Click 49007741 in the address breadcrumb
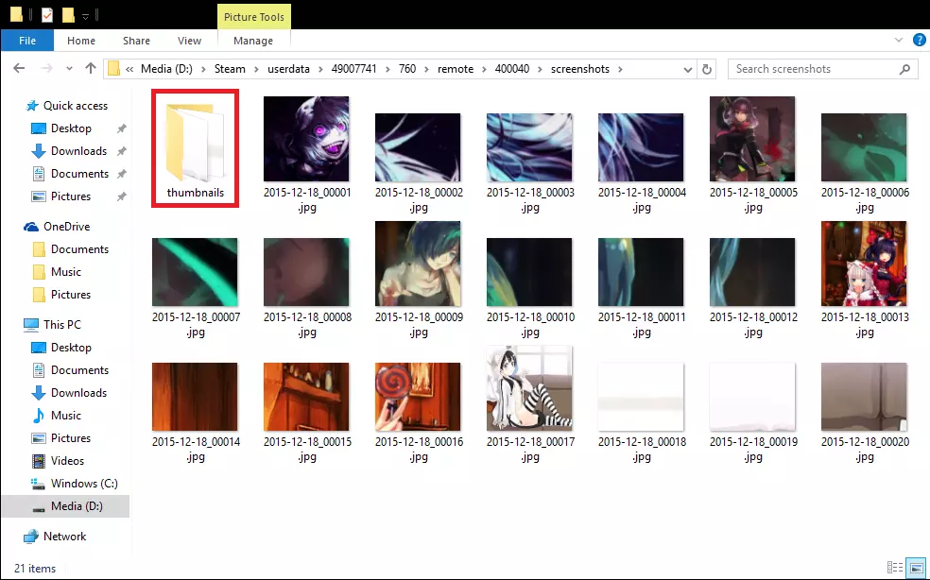This screenshot has width=930, height=580. click(353, 69)
